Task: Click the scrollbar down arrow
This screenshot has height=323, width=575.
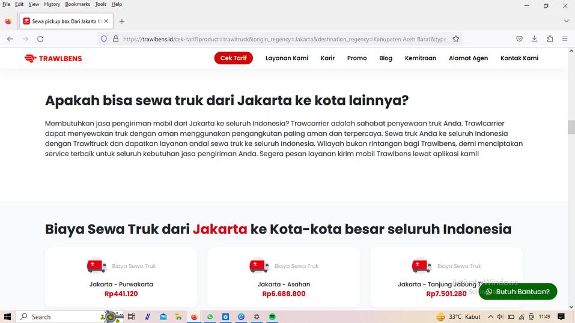Action: tap(571, 307)
